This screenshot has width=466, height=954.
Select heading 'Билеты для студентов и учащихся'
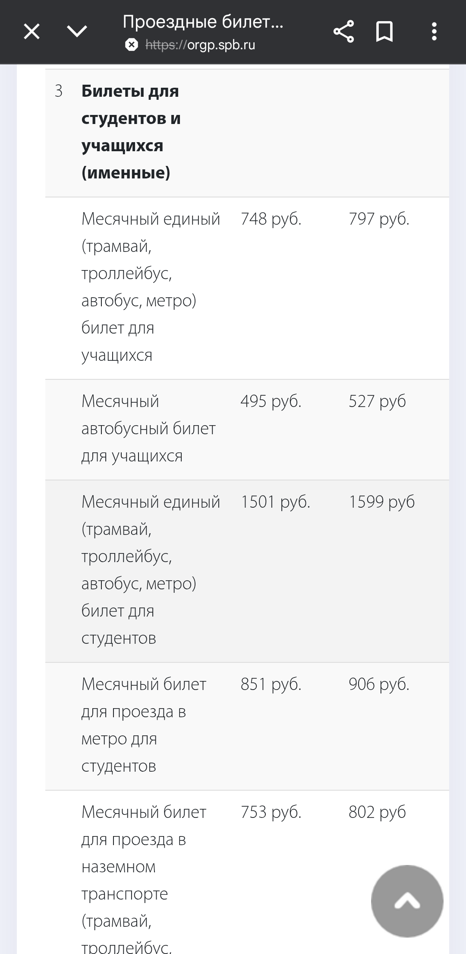coord(131,132)
